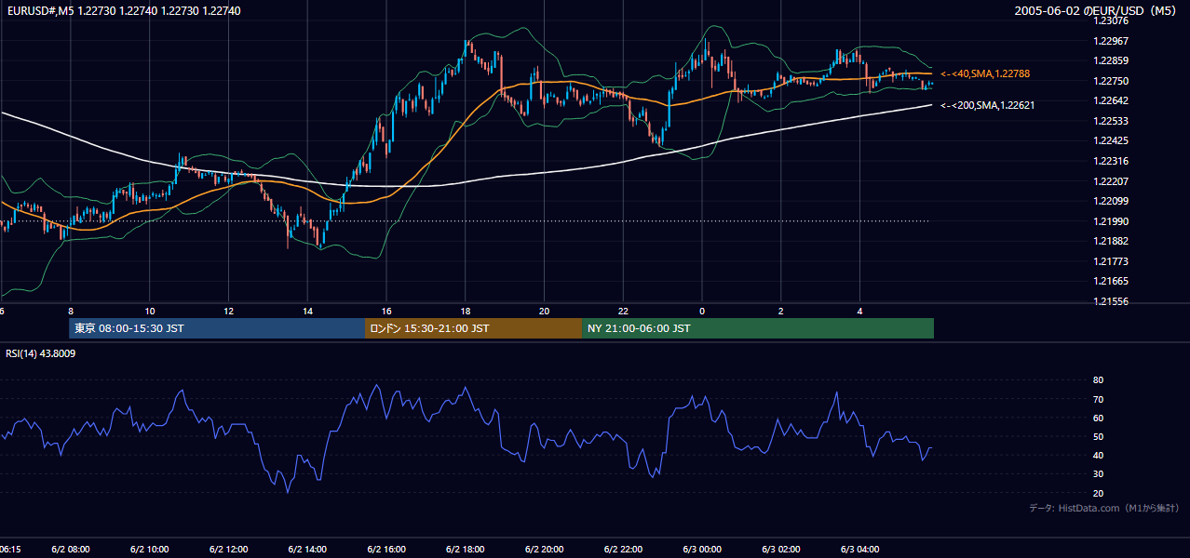Click price axis value 1.22750

click(x=1109, y=81)
